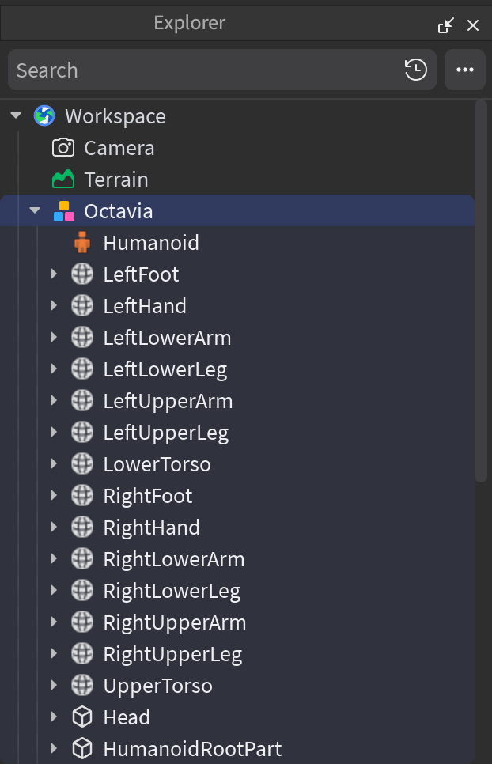The width and height of the screenshot is (492, 764).
Task: Click in the Explorer search field
Action: 198,70
